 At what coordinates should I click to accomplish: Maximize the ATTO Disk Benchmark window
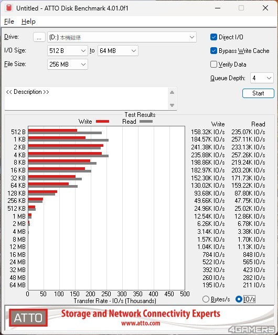tap(241, 8)
